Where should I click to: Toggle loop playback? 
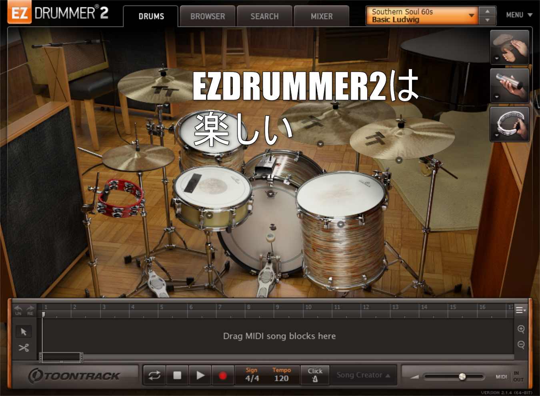pyautogui.click(x=154, y=375)
